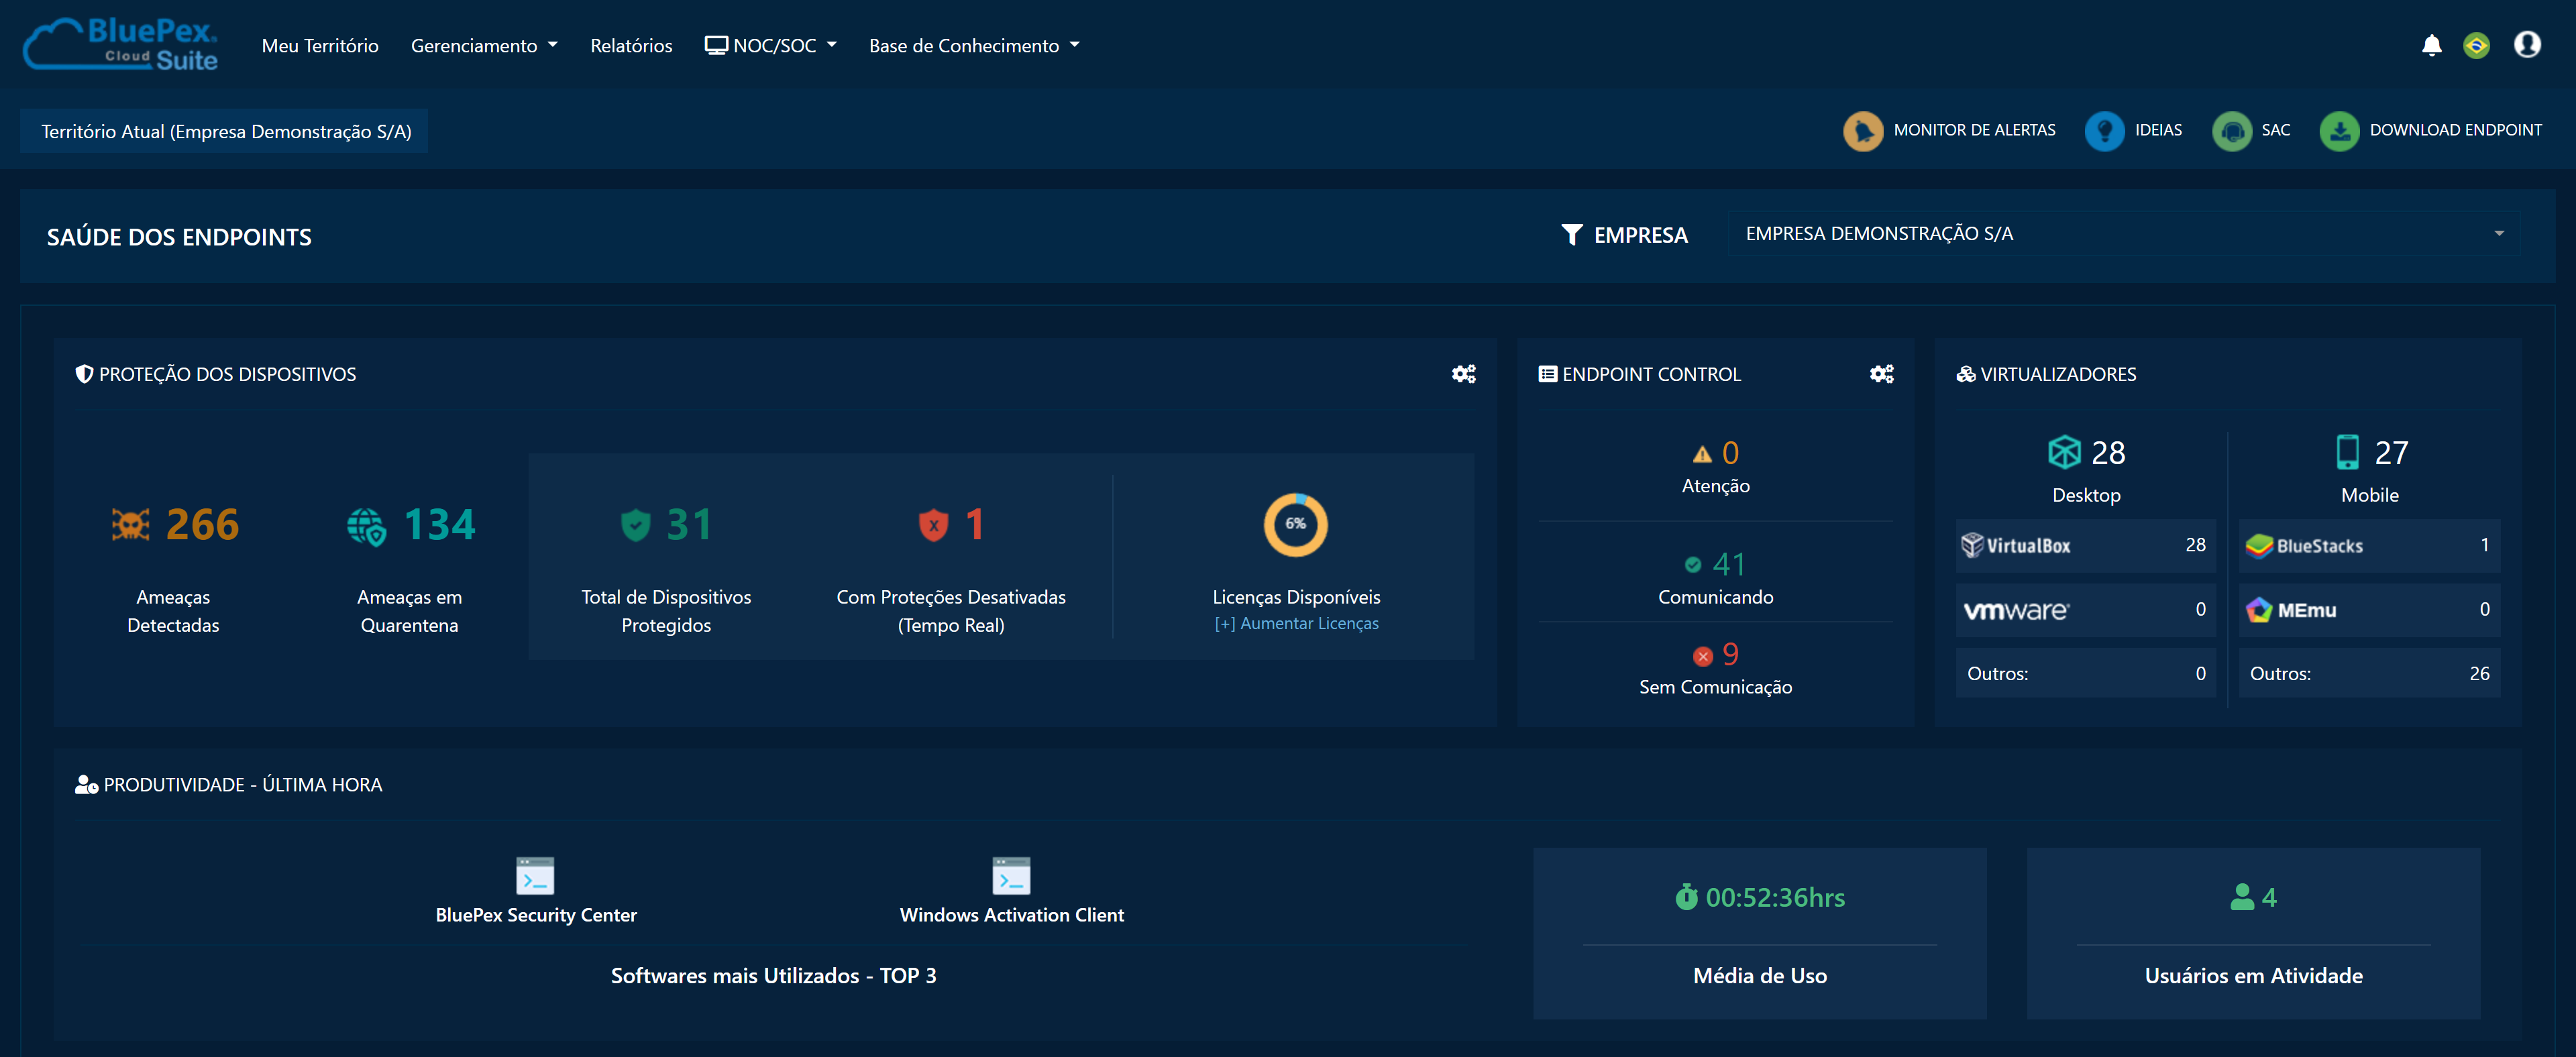Click the BluePex Cloud Suite logo
Screen dimensions: 2576x1057
coord(121,44)
